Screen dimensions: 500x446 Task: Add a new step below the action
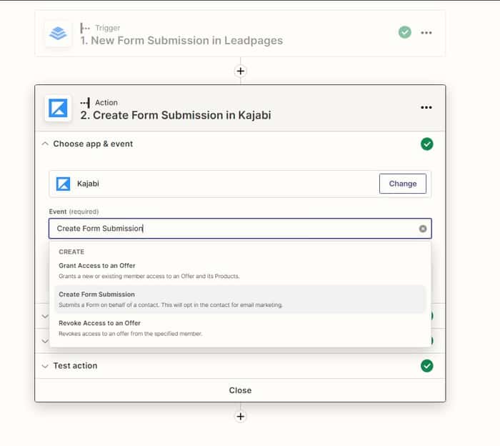tap(241, 416)
